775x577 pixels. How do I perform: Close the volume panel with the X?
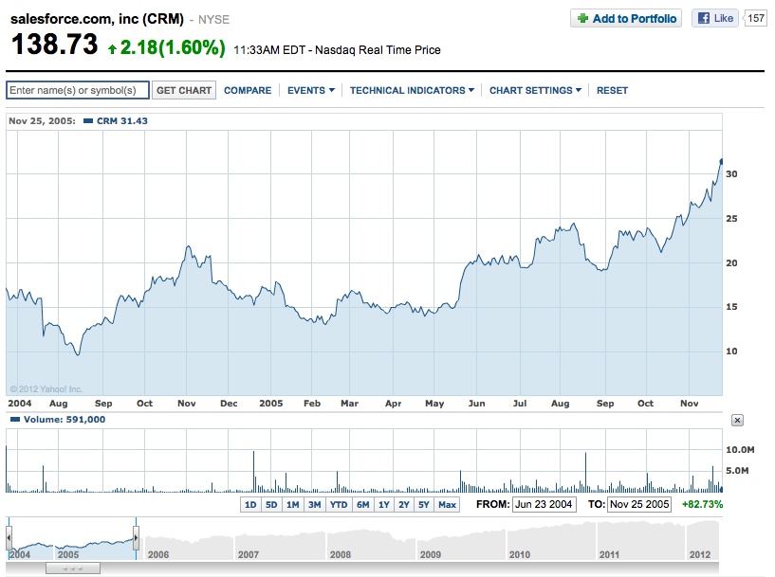click(x=737, y=420)
